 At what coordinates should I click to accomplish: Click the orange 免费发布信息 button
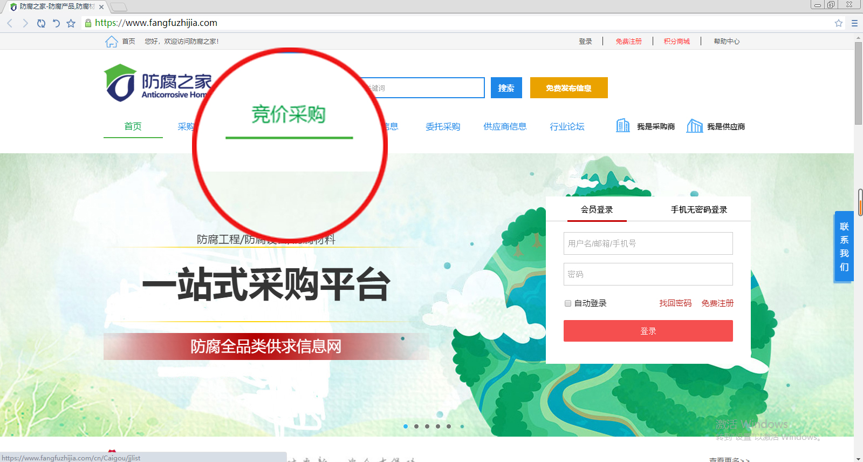(x=569, y=88)
